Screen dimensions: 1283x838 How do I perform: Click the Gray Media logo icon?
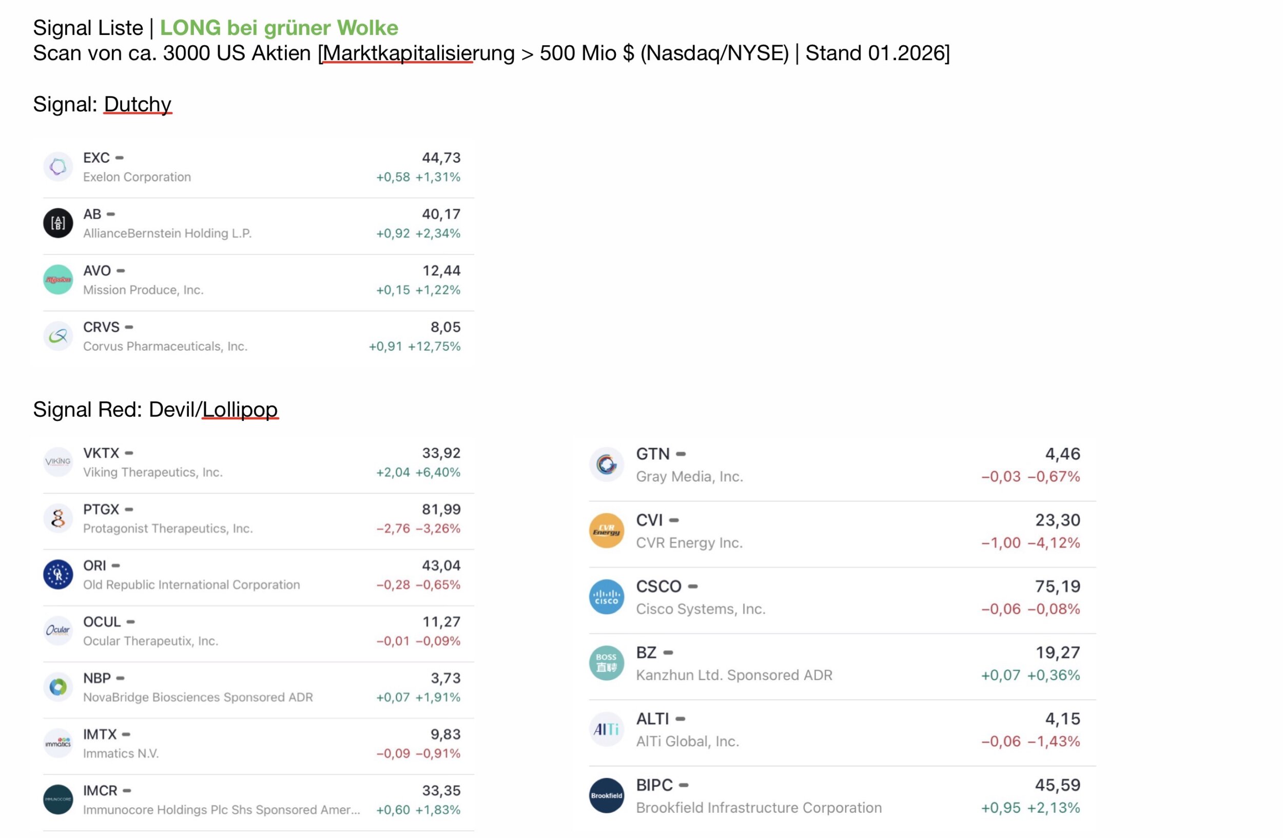pyautogui.click(x=607, y=464)
